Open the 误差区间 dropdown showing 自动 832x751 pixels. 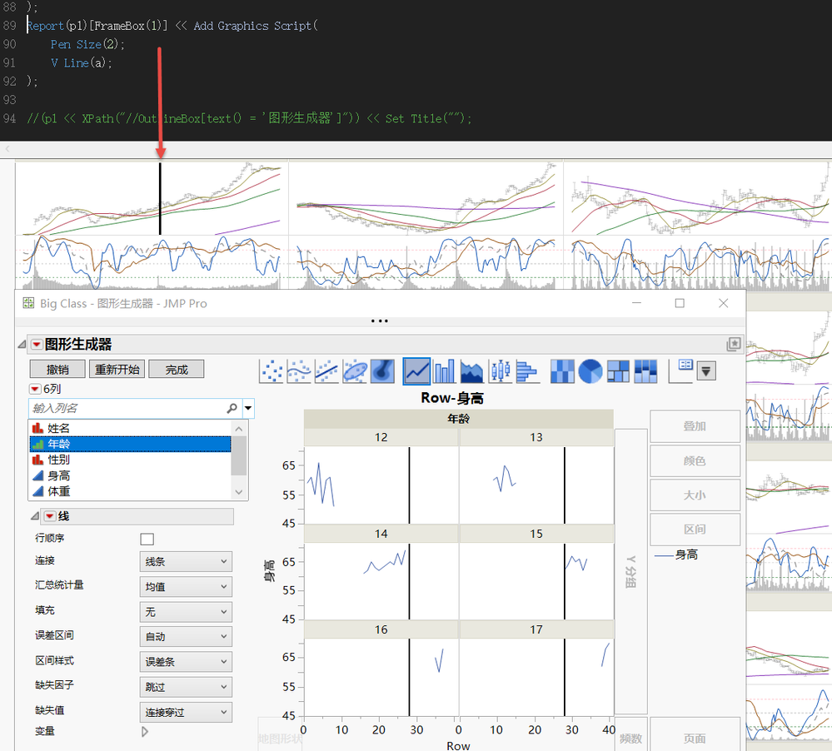185,637
